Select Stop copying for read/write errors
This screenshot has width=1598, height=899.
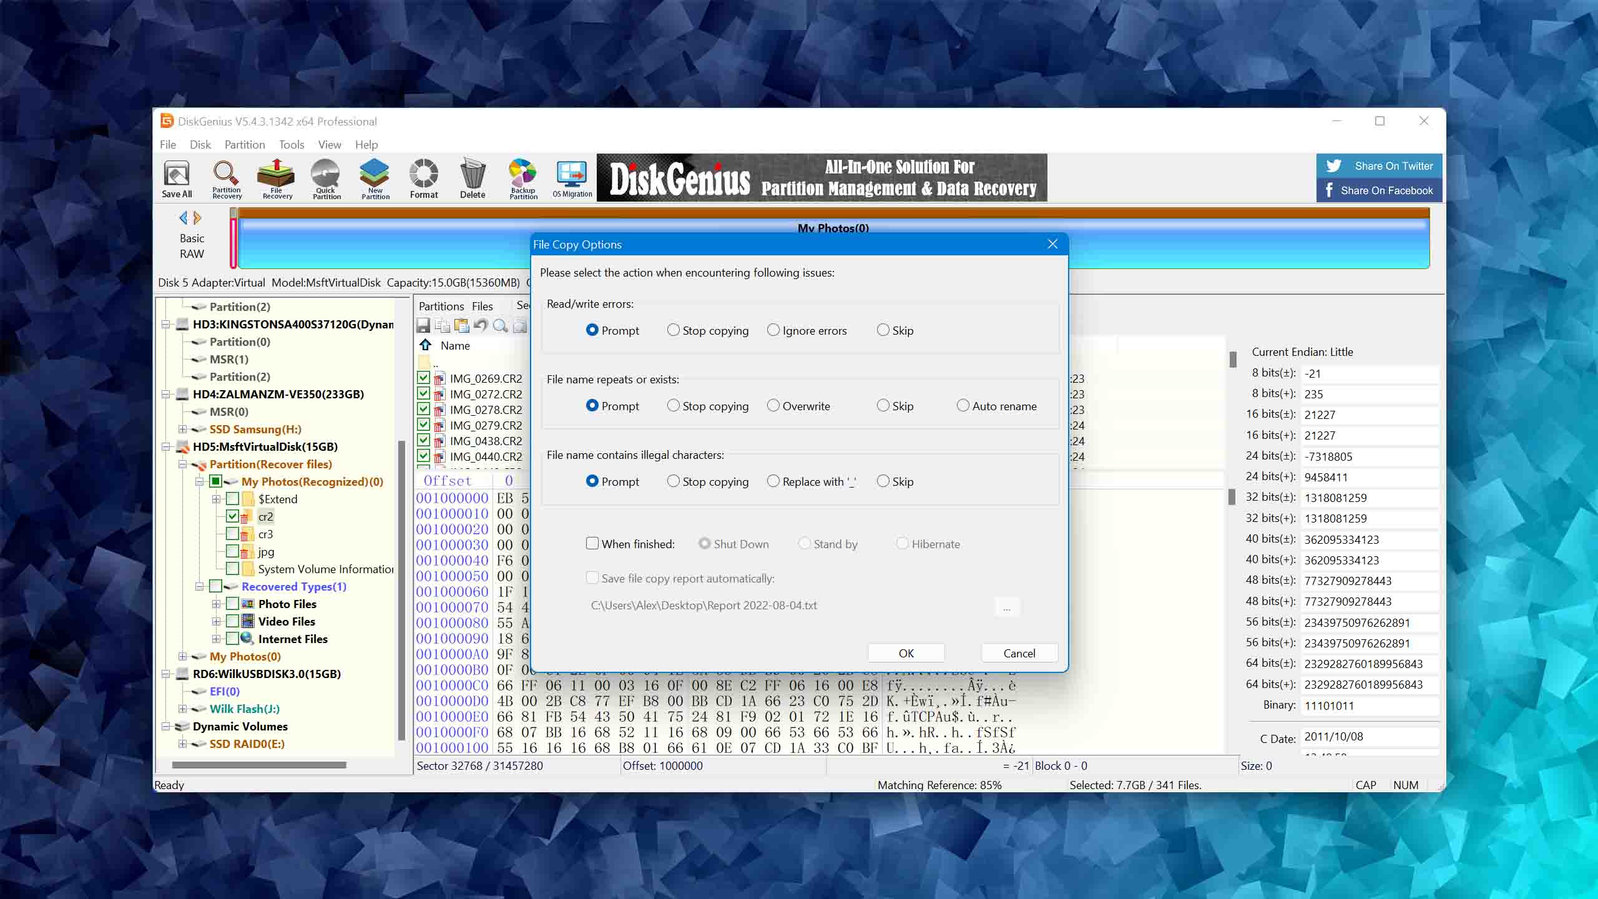tap(708, 330)
